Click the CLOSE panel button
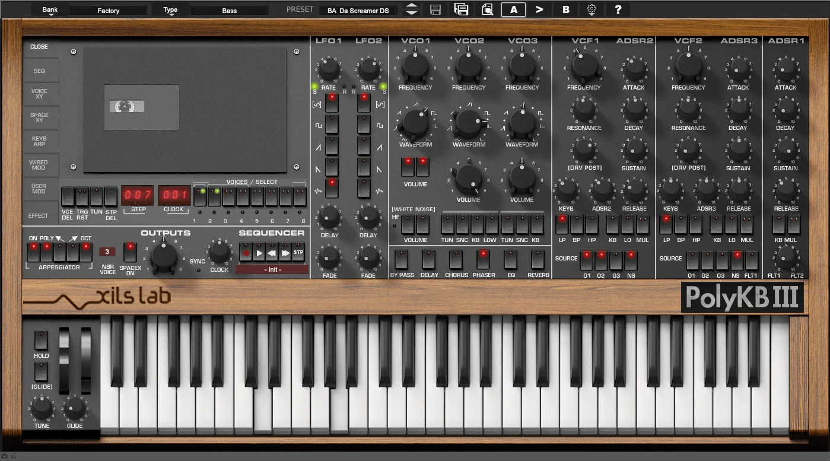This screenshot has width=830, height=461. point(40,47)
